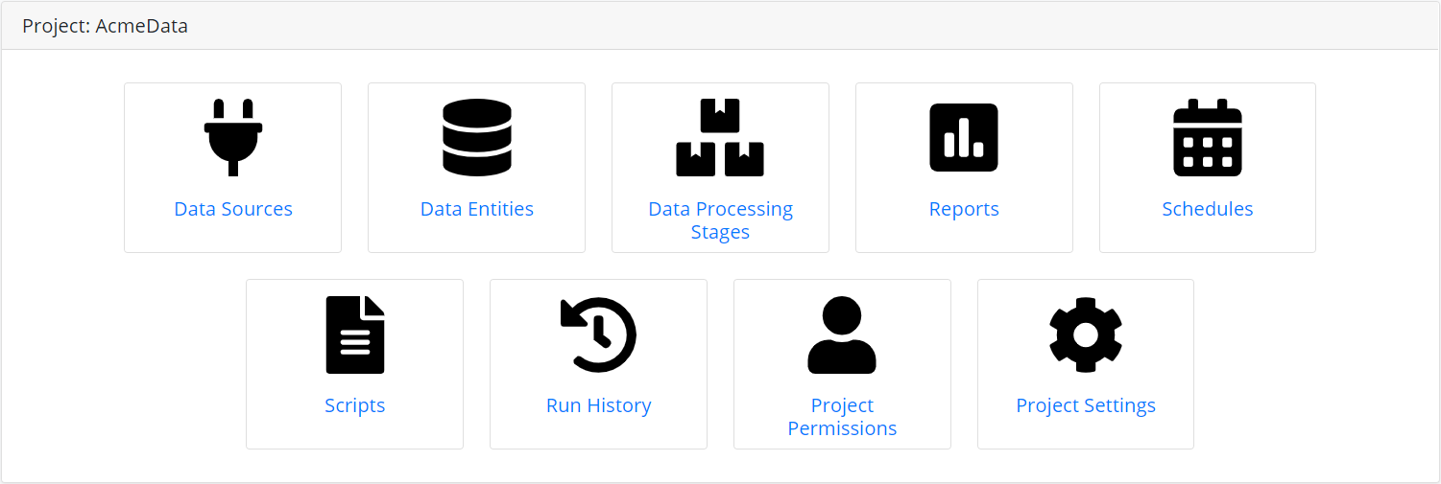
Task: Go to Project Settings link
Action: (1086, 405)
